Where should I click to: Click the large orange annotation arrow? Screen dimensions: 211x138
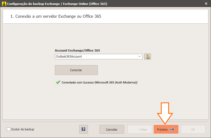coord(165,113)
